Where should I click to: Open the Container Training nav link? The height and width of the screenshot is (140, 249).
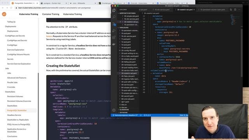tap(51, 14)
